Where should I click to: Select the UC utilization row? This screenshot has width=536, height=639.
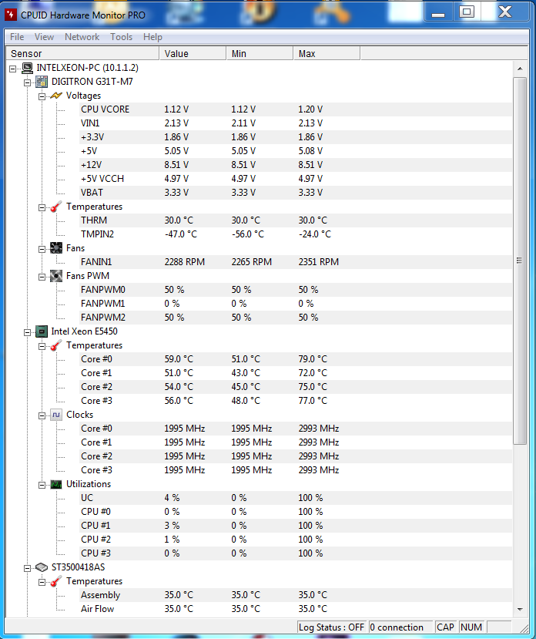pos(295,498)
